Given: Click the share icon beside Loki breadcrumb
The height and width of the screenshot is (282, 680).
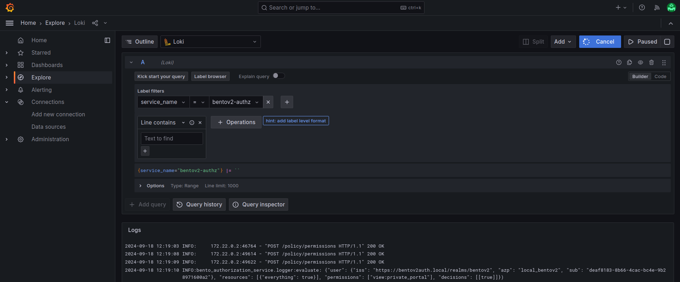Looking at the screenshot, I should coord(95,23).
